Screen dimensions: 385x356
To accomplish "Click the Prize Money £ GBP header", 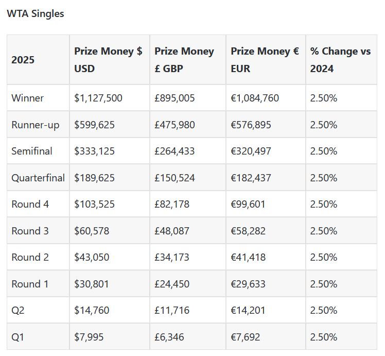I will click(184, 60).
